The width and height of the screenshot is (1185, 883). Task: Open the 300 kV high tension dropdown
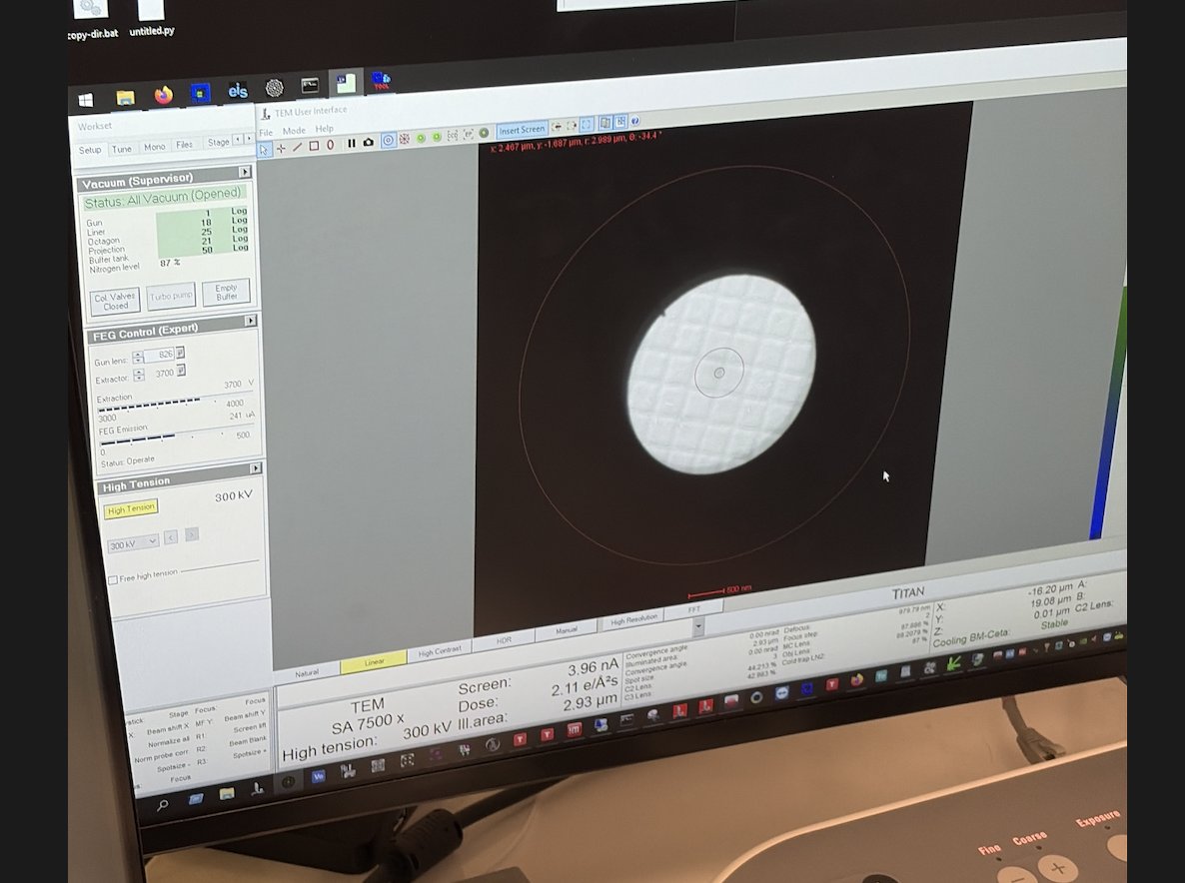pyautogui.click(x=133, y=543)
